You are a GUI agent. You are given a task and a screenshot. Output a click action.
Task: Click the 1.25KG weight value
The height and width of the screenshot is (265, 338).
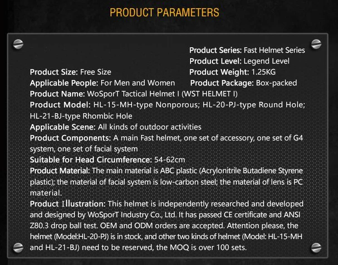point(264,72)
